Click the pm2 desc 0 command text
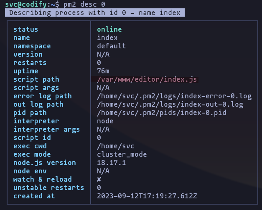262x210 pixels. pos(84,4)
